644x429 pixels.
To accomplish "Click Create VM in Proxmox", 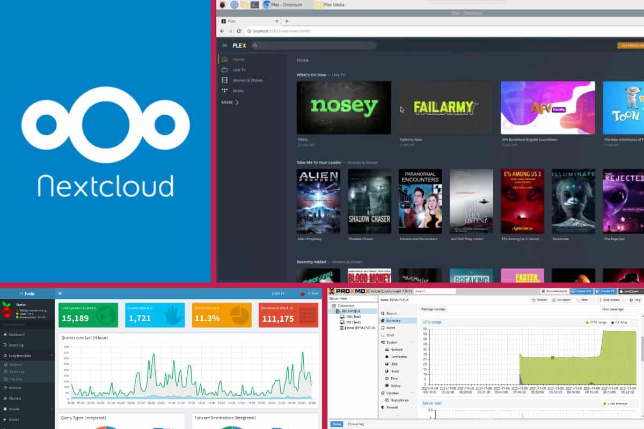I will pos(582,291).
